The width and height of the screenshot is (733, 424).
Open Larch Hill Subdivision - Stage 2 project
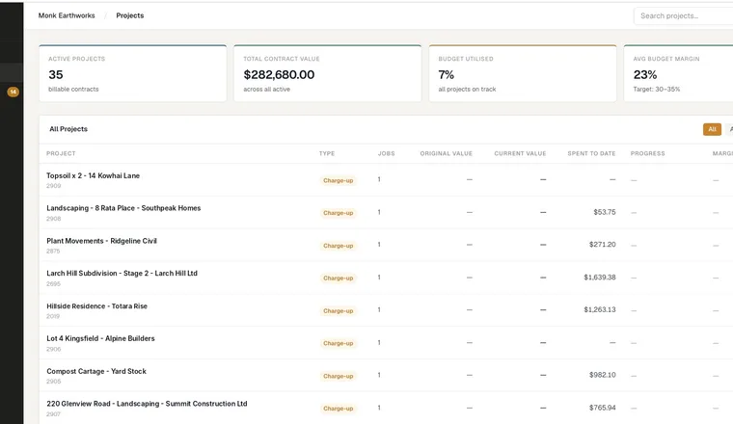point(122,273)
